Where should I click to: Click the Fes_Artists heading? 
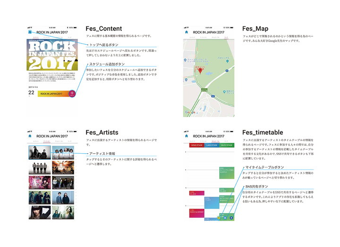[x=102, y=132]
